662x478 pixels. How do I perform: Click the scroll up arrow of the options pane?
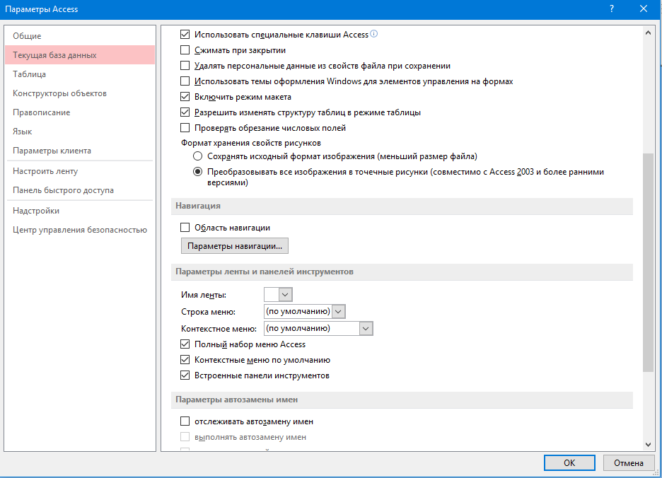point(648,33)
